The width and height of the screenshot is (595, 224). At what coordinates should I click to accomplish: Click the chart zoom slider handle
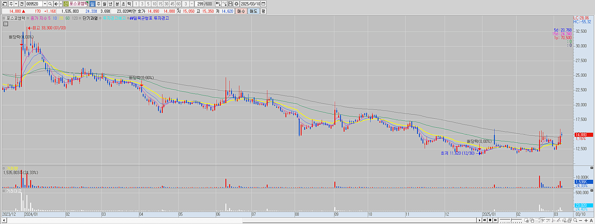click(511, 220)
